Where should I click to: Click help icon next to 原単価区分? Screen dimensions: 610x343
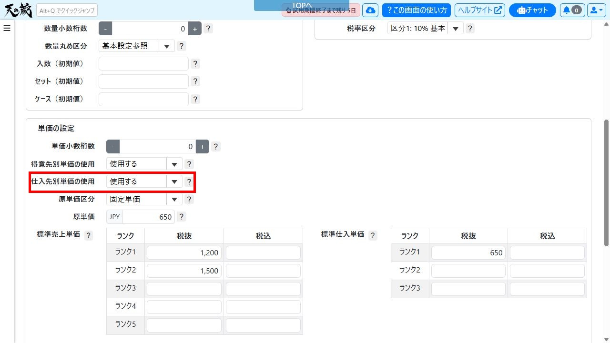pos(189,199)
